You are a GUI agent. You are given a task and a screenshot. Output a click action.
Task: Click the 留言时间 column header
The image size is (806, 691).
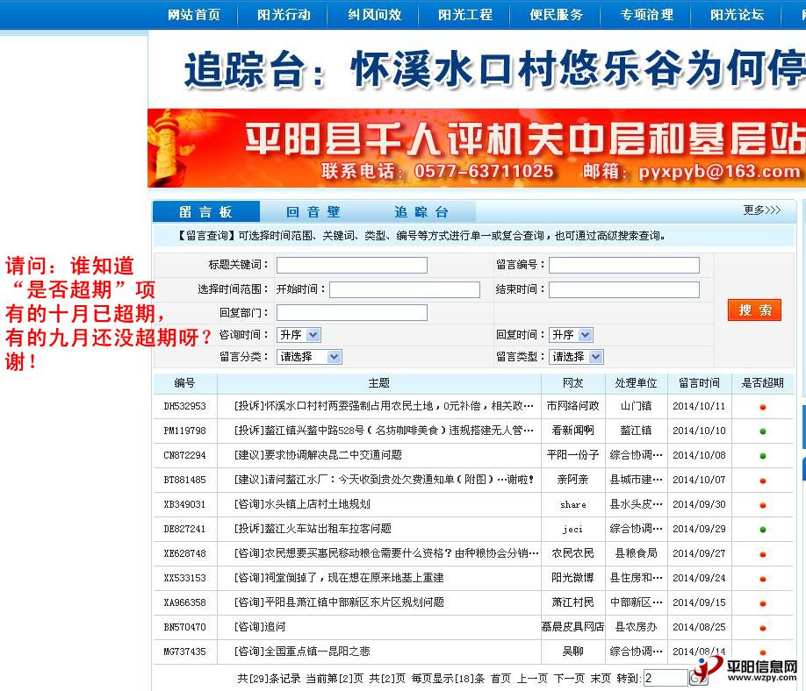coord(700,383)
